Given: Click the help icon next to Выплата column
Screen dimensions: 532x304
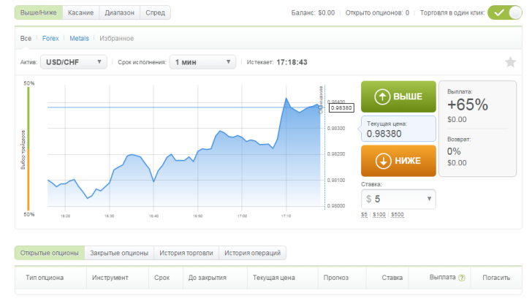Looking at the screenshot, I should tap(461, 278).
